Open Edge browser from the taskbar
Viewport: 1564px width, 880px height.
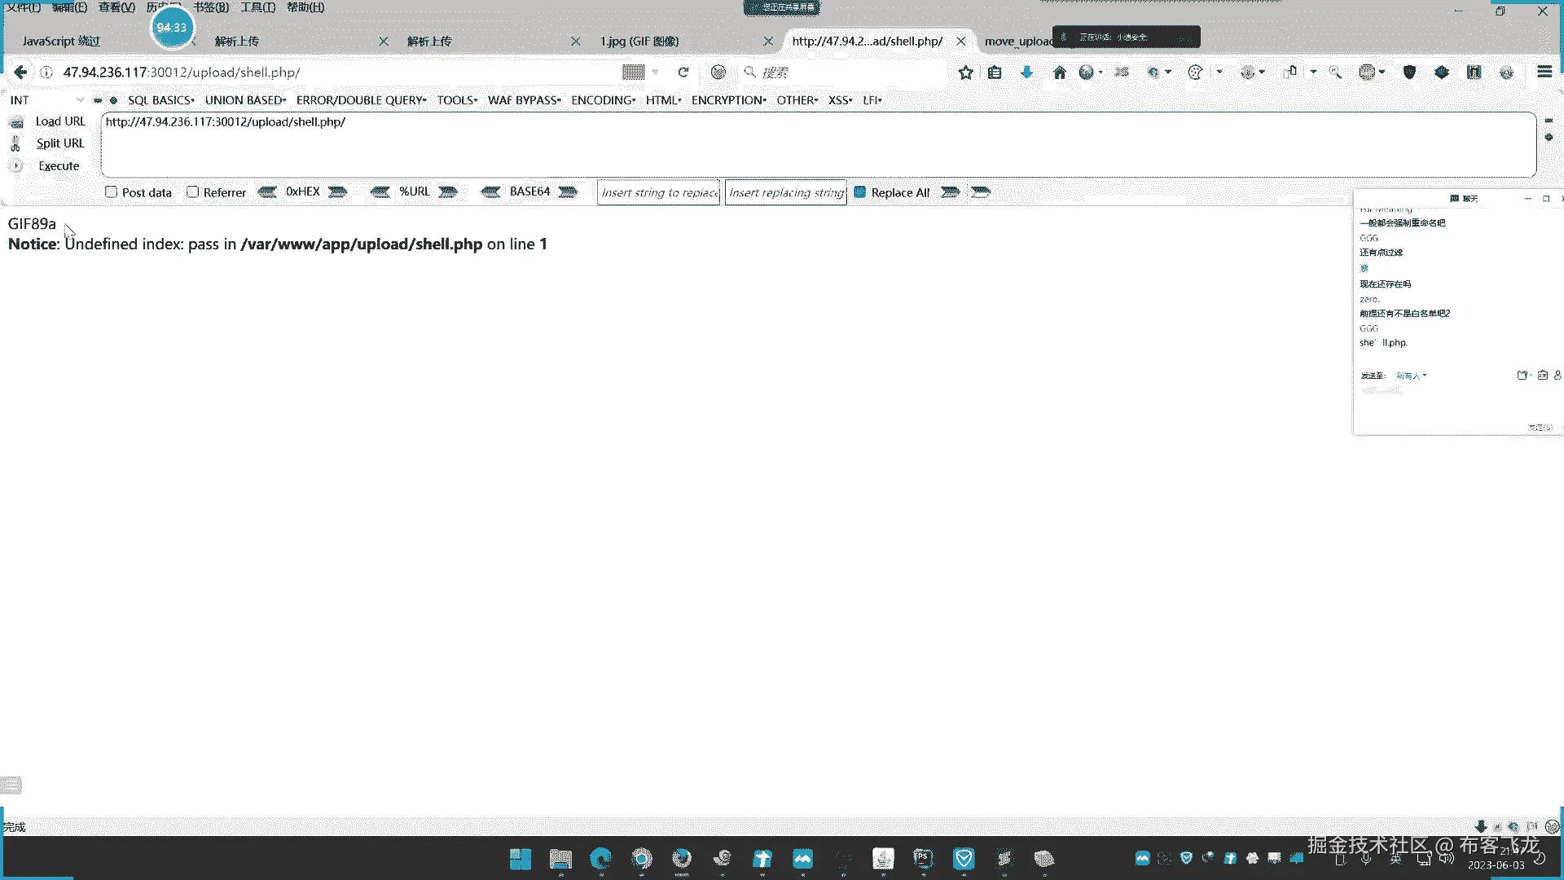click(601, 858)
